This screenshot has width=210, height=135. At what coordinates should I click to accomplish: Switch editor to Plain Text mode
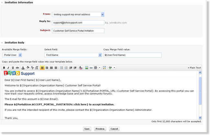[x=194, y=68]
